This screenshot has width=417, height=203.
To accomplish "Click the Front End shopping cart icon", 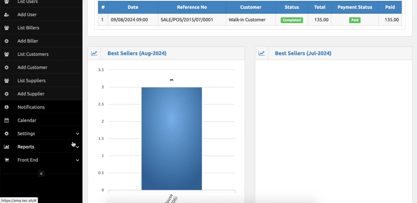I will pyautogui.click(x=7, y=160).
